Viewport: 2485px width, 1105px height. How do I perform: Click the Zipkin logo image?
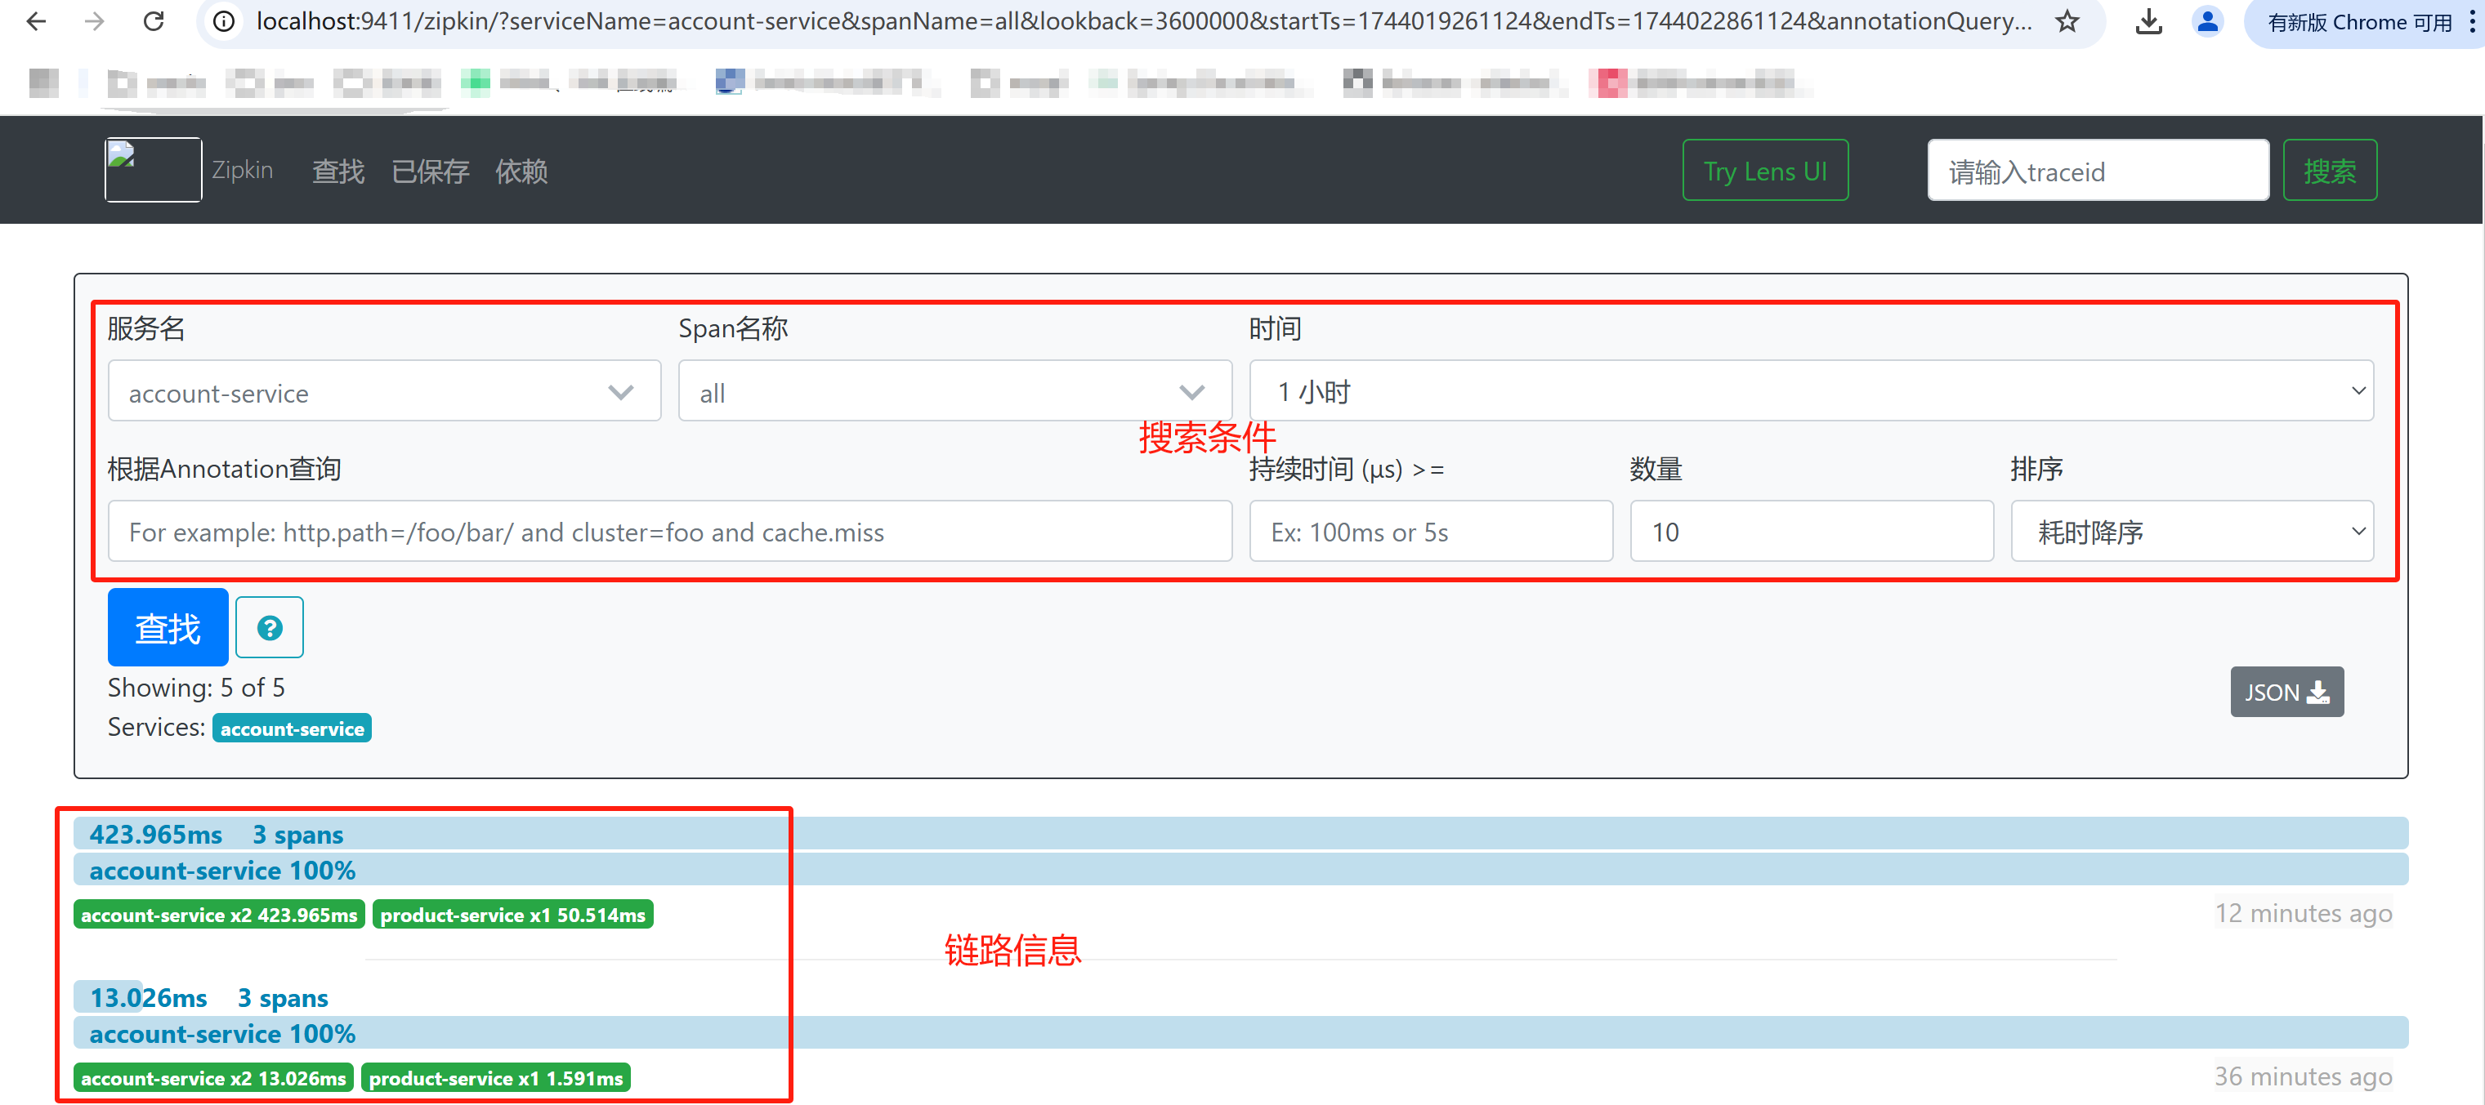tap(153, 170)
